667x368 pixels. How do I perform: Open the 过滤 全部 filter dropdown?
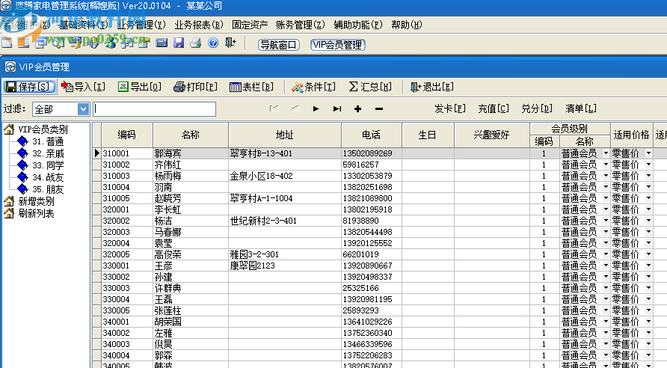coord(84,109)
